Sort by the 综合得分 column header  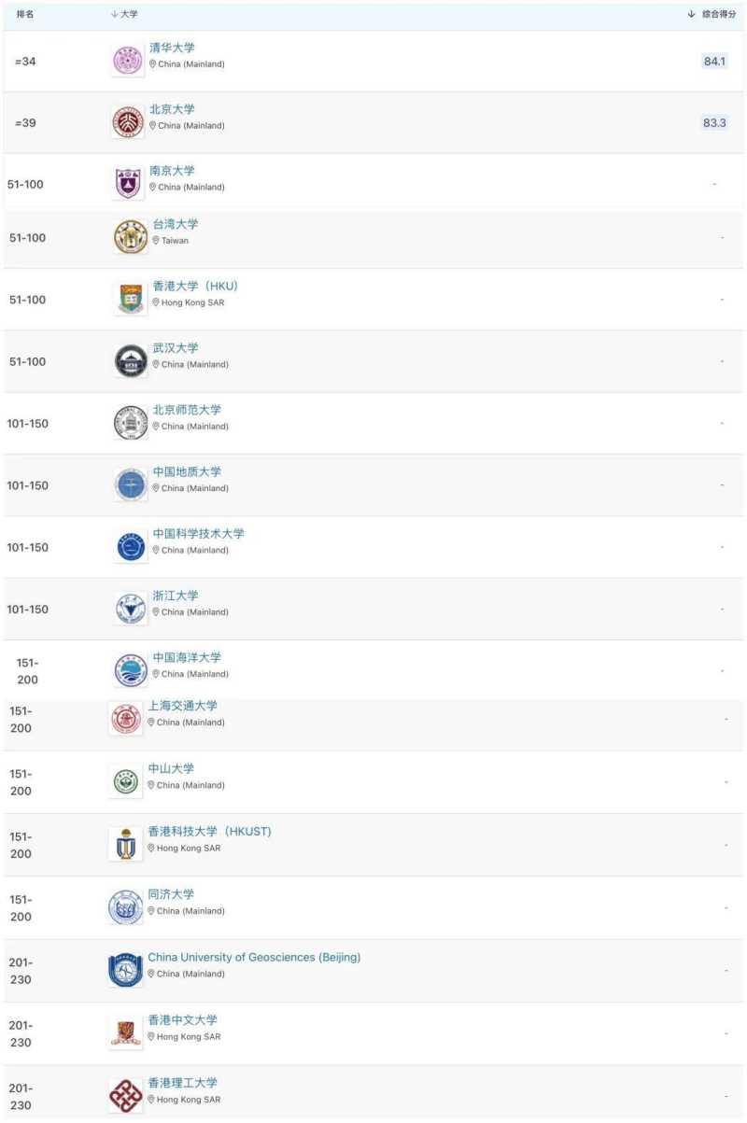pos(713,14)
